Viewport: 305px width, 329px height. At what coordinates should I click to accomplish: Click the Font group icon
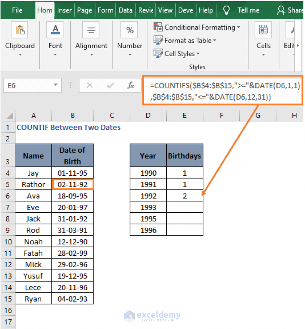point(55,30)
